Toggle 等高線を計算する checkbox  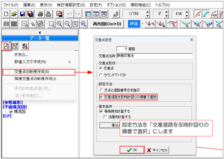(x=101, y=111)
